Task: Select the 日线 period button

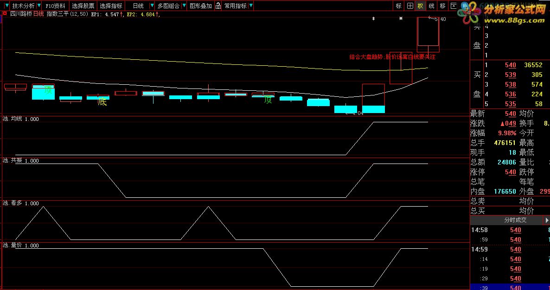Action: click(x=138, y=6)
